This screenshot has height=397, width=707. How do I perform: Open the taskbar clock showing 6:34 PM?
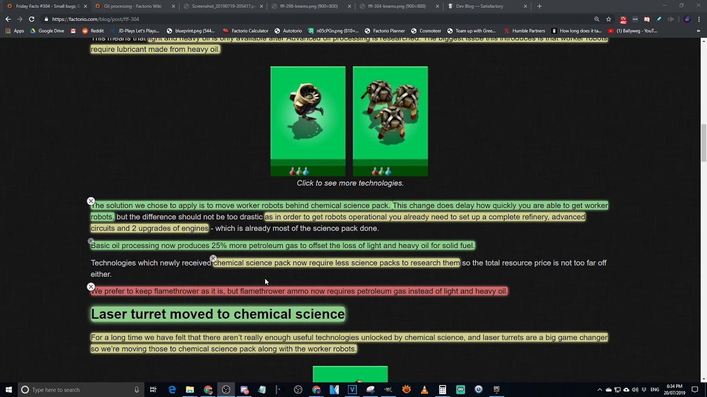[674, 390]
